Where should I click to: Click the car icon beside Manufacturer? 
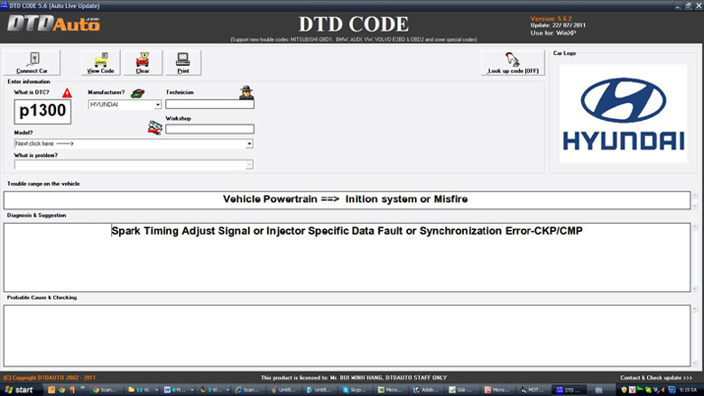137,93
